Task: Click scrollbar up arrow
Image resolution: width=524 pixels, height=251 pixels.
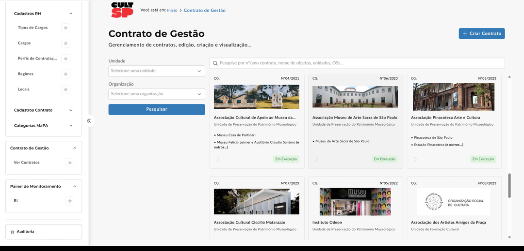Action: click(509, 77)
